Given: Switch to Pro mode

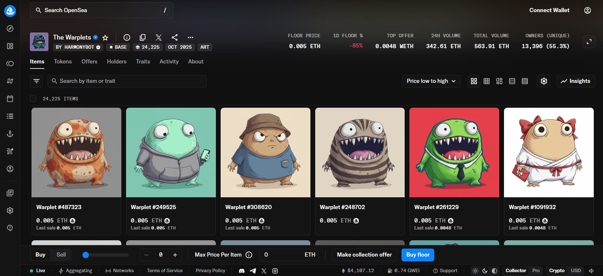Looking at the screenshot, I should 536,271.
